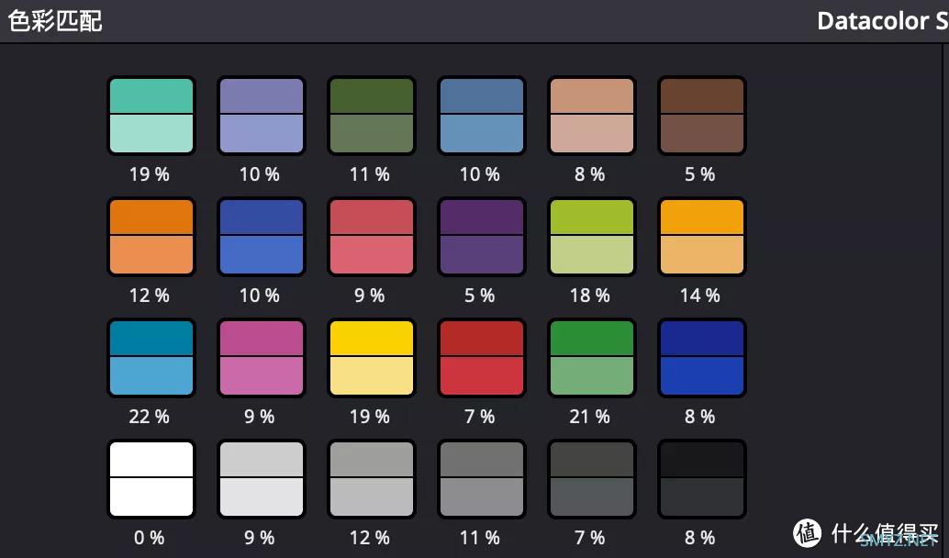Select the lime green swatch showing 18 %
949x558 pixels.
pos(591,236)
